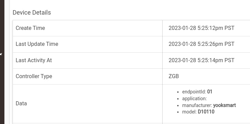The width and height of the screenshot is (250, 124).
Task: Click the endpointId field label
Action: pyautogui.click(x=194, y=92)
